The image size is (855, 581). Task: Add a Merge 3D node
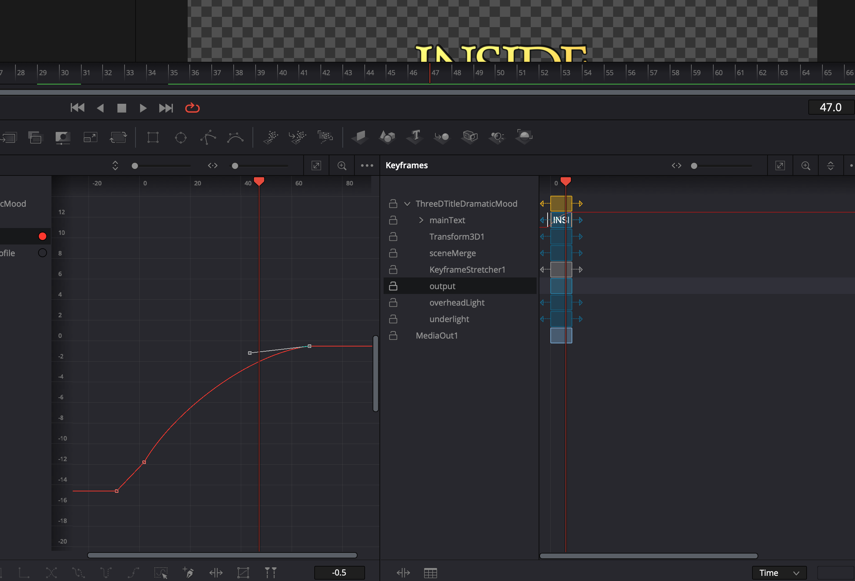442,137
